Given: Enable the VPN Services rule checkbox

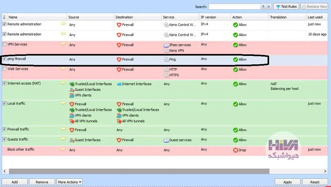Looking at the screenshot, I should click(4, 44).
